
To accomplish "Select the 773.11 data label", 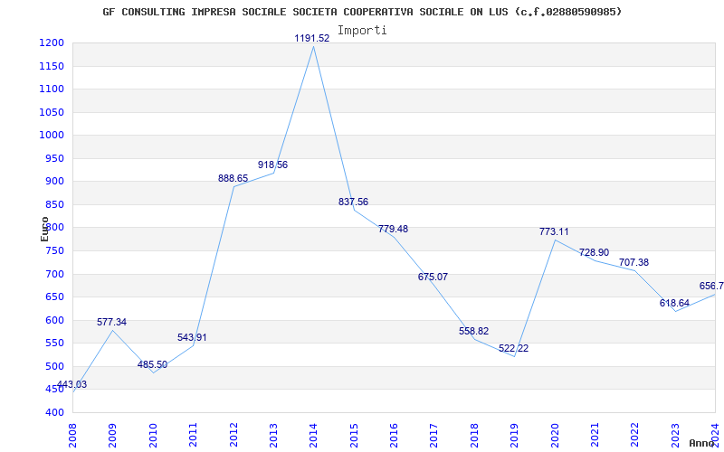I will pos(554,231).
